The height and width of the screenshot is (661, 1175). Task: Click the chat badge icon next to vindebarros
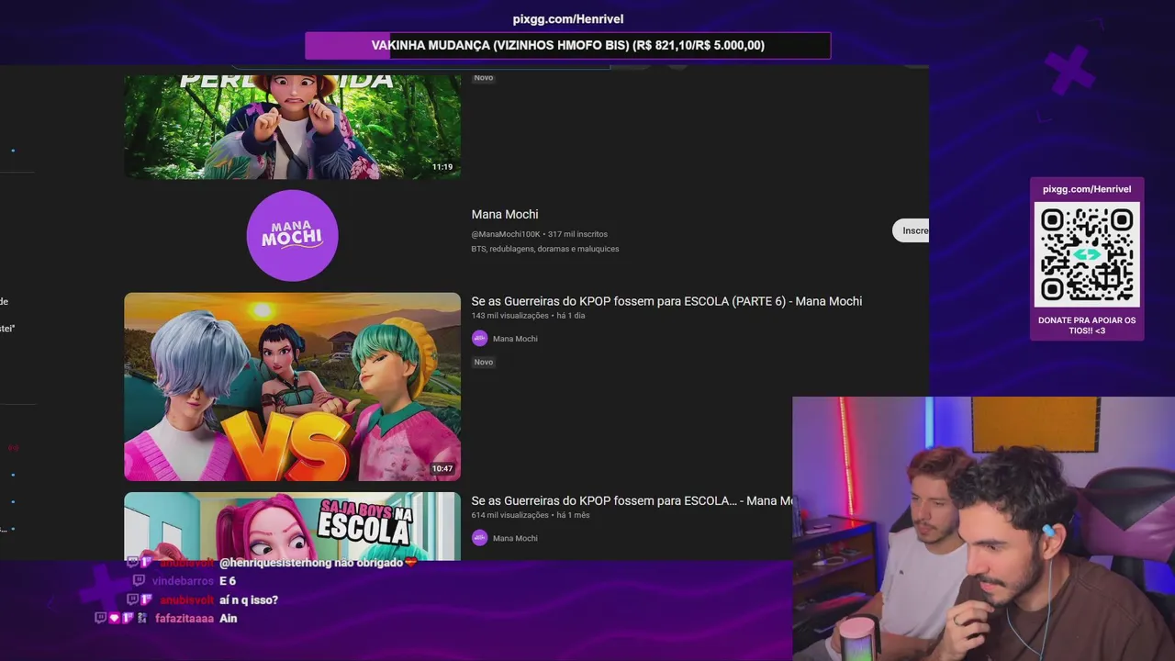(139, 581)
